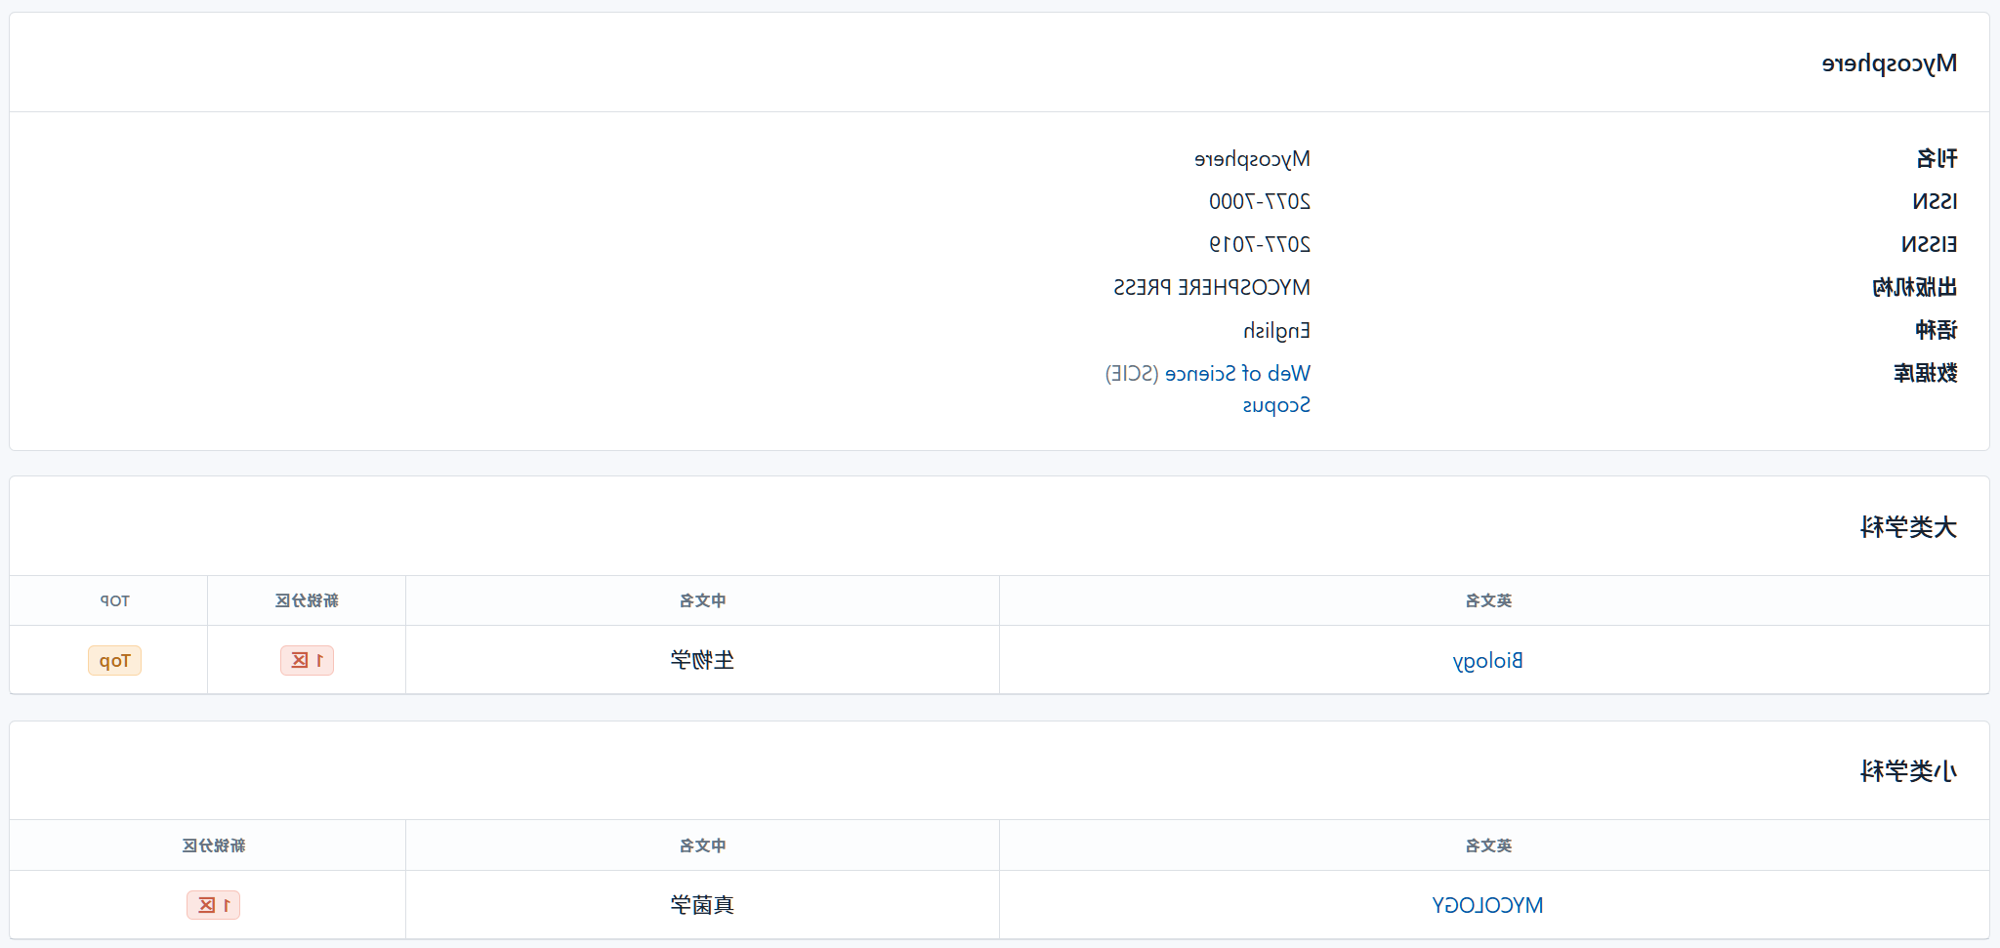
Task: Click the 语种 field label
Action: click(x=1937, y=330)
